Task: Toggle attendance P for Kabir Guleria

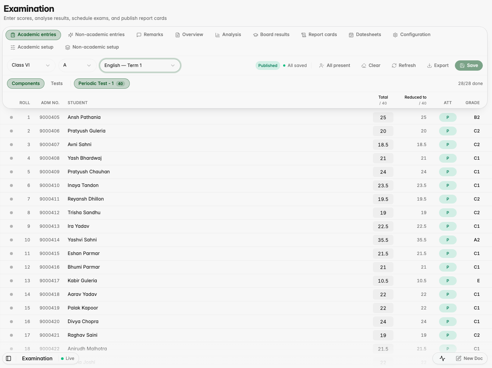Action: tap(448, 281)
